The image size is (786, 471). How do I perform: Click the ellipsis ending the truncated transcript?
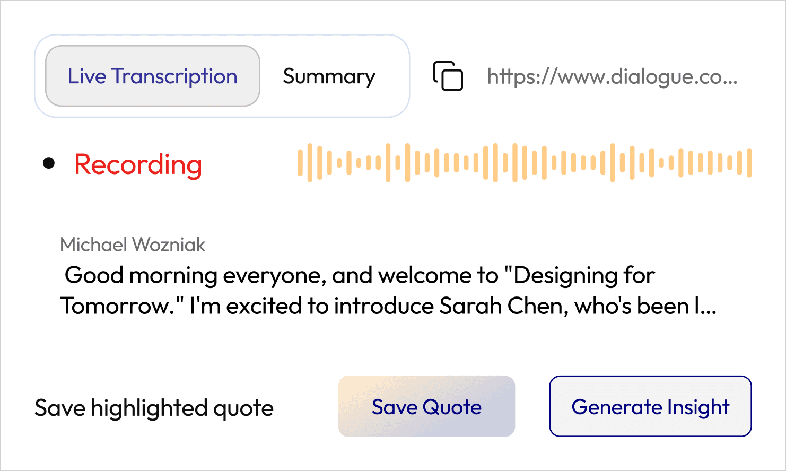pyautogui.click(x=708, y=313)
